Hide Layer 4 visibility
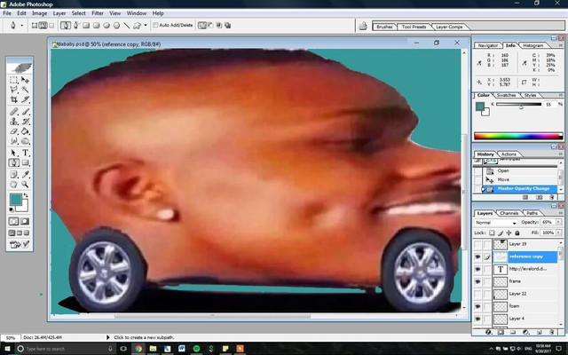Screen dimensions: 568x355 (477, 319)
